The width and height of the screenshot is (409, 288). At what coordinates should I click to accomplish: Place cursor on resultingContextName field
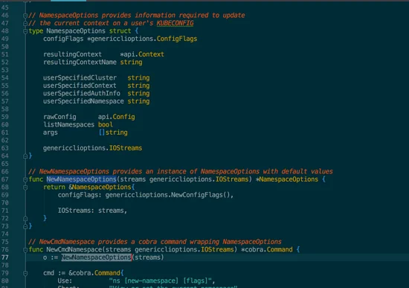point(80,63)
